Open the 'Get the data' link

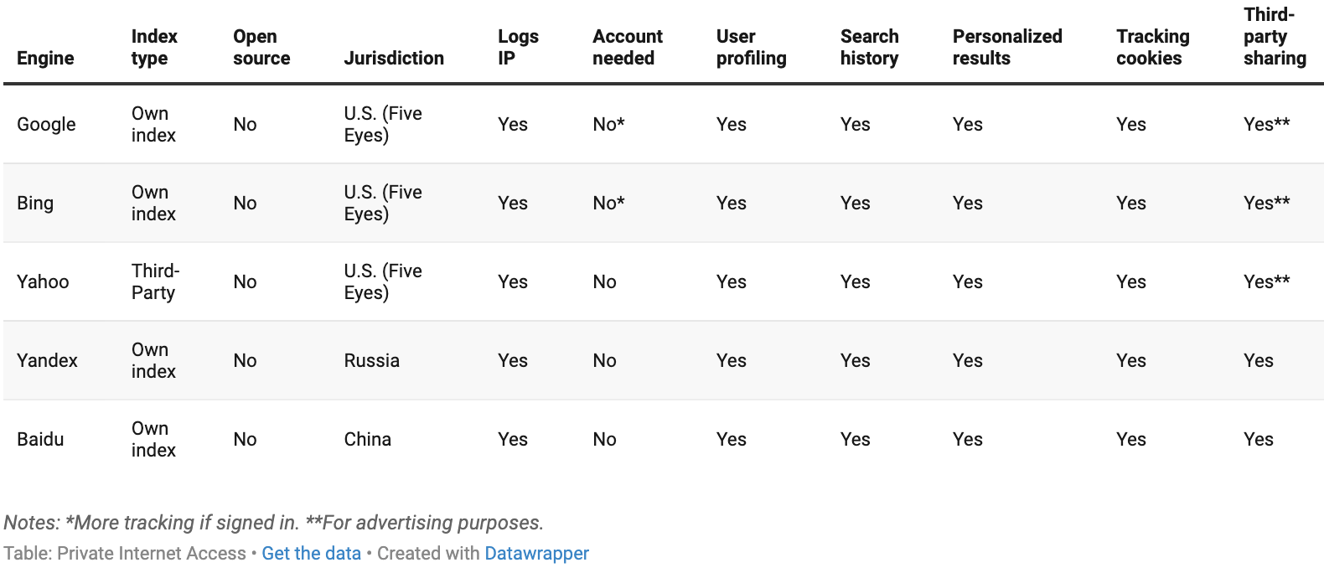point(311,553)
